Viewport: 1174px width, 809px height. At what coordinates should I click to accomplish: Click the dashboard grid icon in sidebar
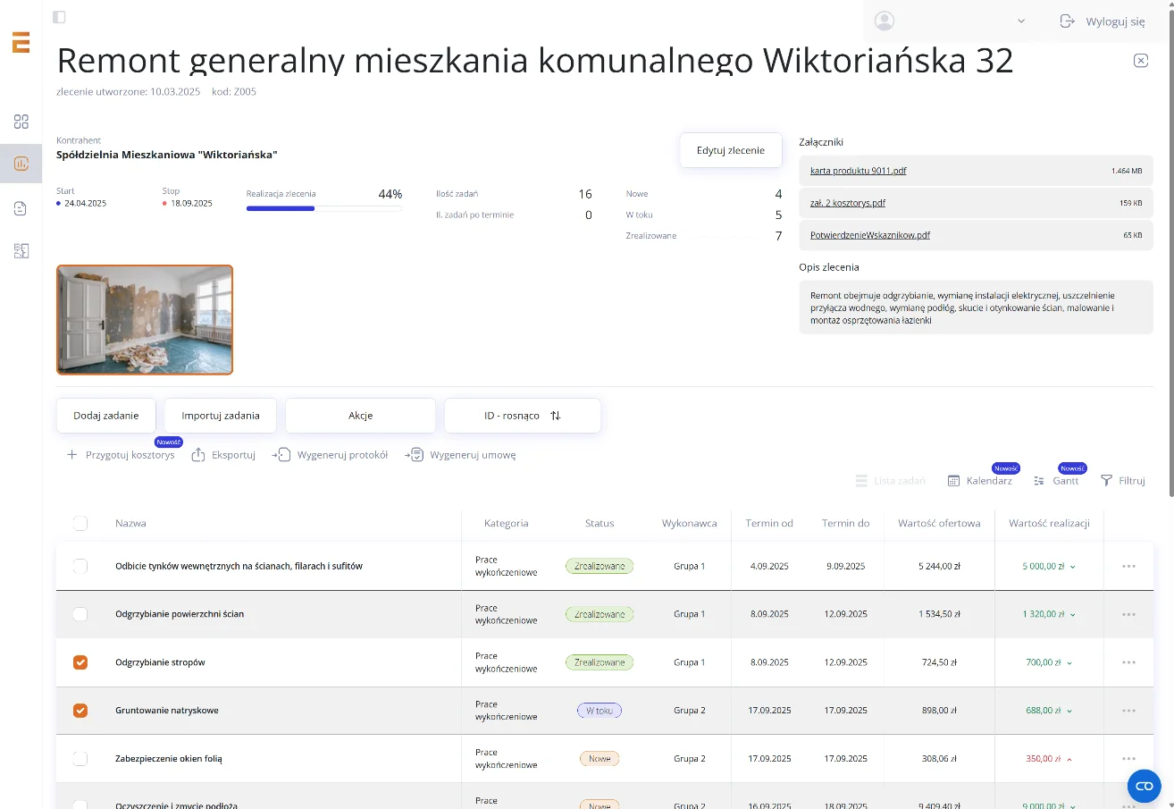click(x=21, y=122)
